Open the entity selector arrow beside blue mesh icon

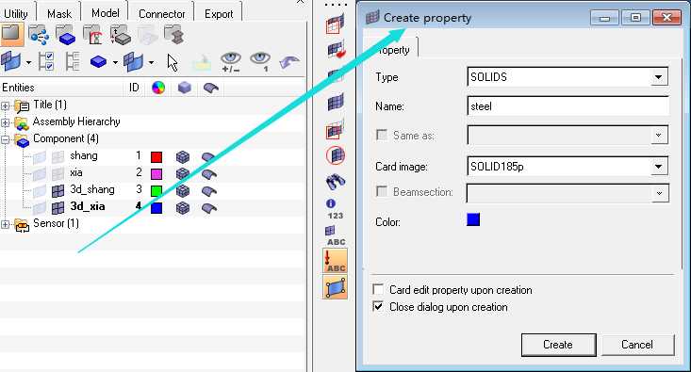28,62
